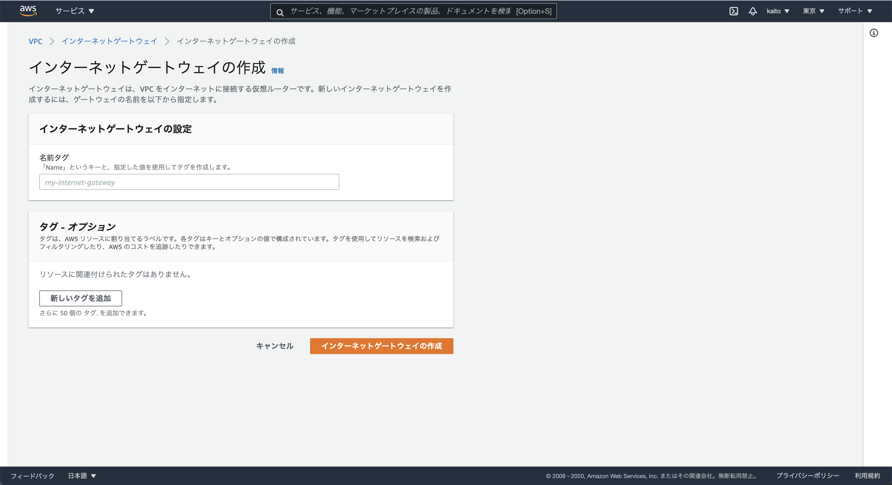Click the 情報 info link
The image size is (892, 485).
pos(277,71)
